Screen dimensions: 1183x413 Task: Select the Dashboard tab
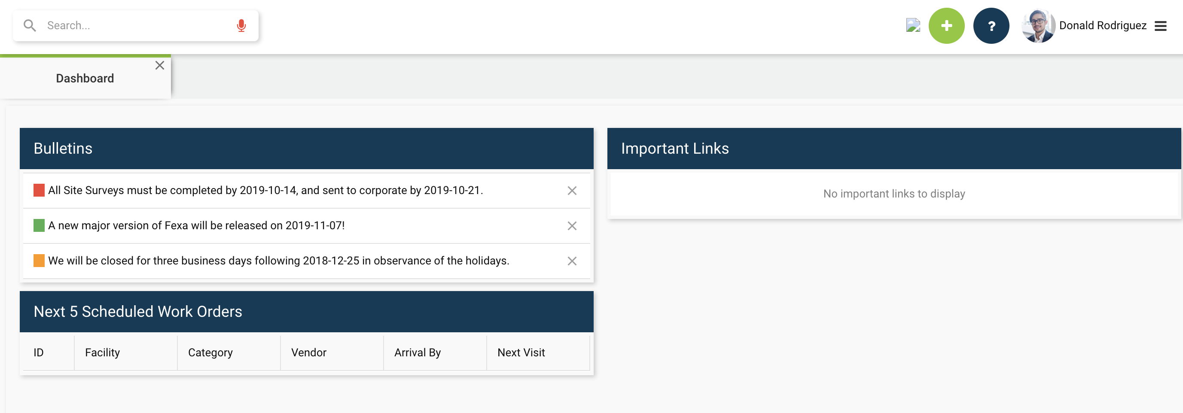85,78
